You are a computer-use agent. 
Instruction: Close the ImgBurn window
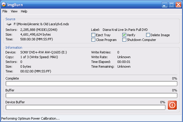click(x=179, y=5)
